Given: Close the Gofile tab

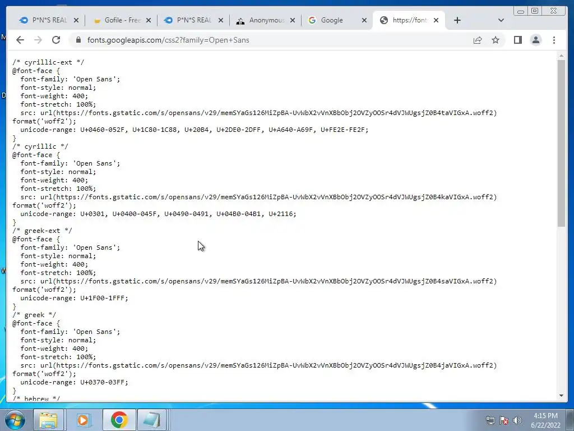Looking at the screenshot, I should (149, 20).
